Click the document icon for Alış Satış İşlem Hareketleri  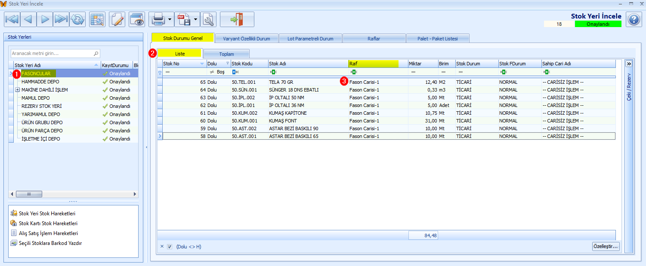tap(14, 233)
